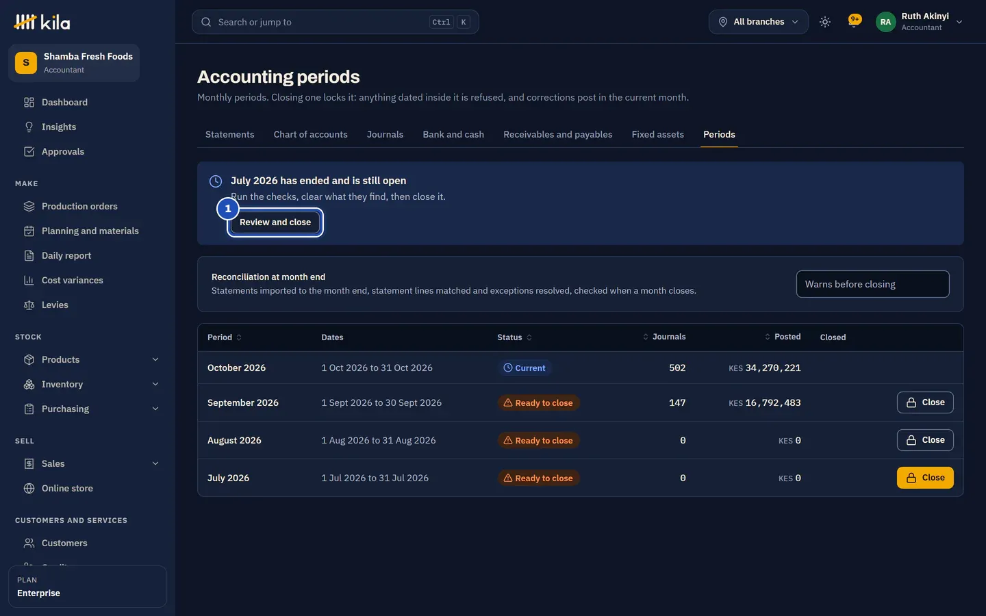Viewport: 986px width, 616px height.
Task: Switch to the Journals tab
Action: [x=385, y=134]
